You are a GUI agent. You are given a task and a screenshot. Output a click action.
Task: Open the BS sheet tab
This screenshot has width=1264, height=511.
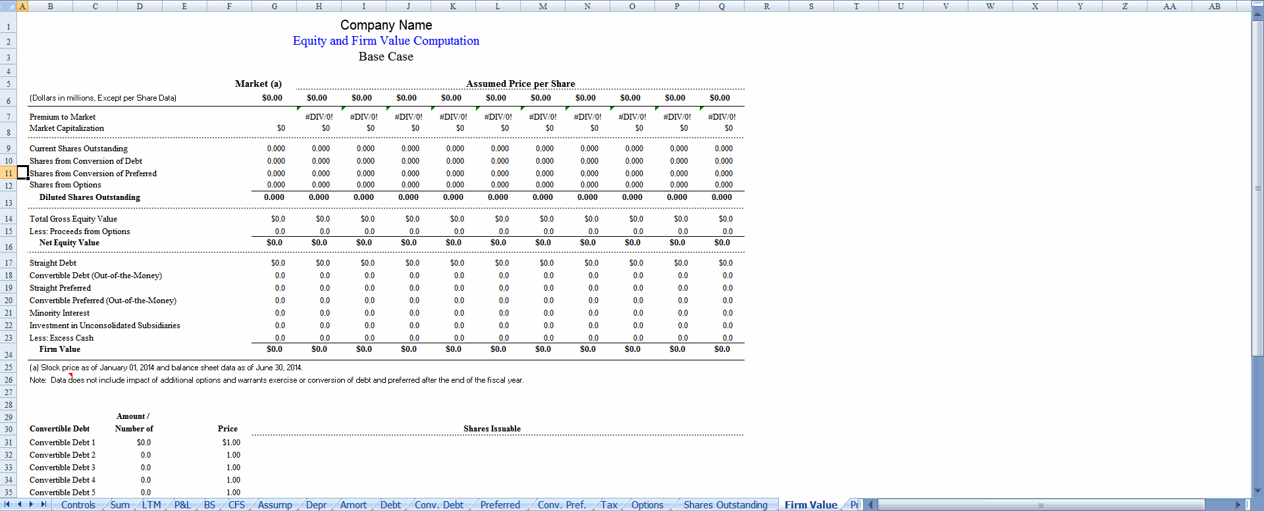click(209, 505)
